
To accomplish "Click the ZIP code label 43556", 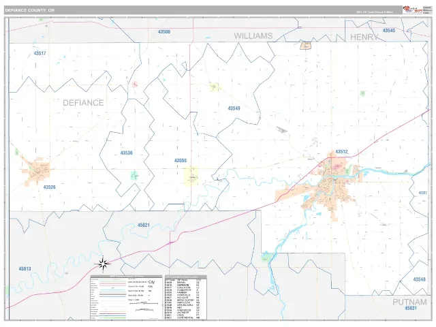I will pyautogui.click(x=181, y=161).
